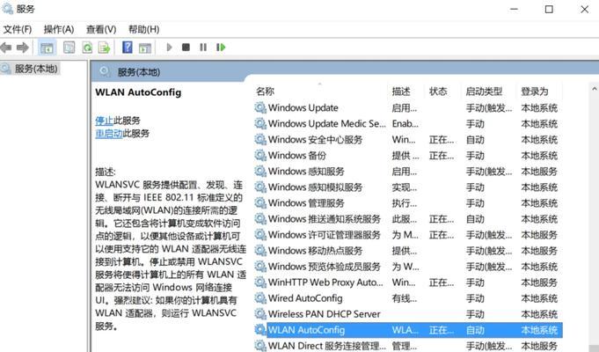The height and width of the screenshot is (352, 599).
Task: Click the gear icon of Windows 安全中心服务
Action: pos(260,140)
